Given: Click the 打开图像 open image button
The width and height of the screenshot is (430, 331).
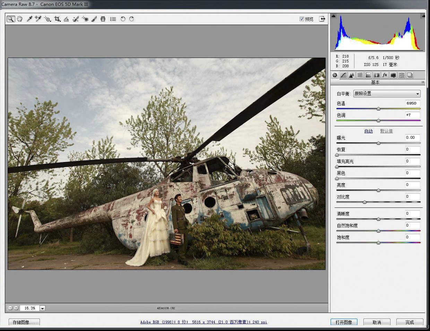Looking at the screenshot, I should pyautogui.click(x=344, y=322).
